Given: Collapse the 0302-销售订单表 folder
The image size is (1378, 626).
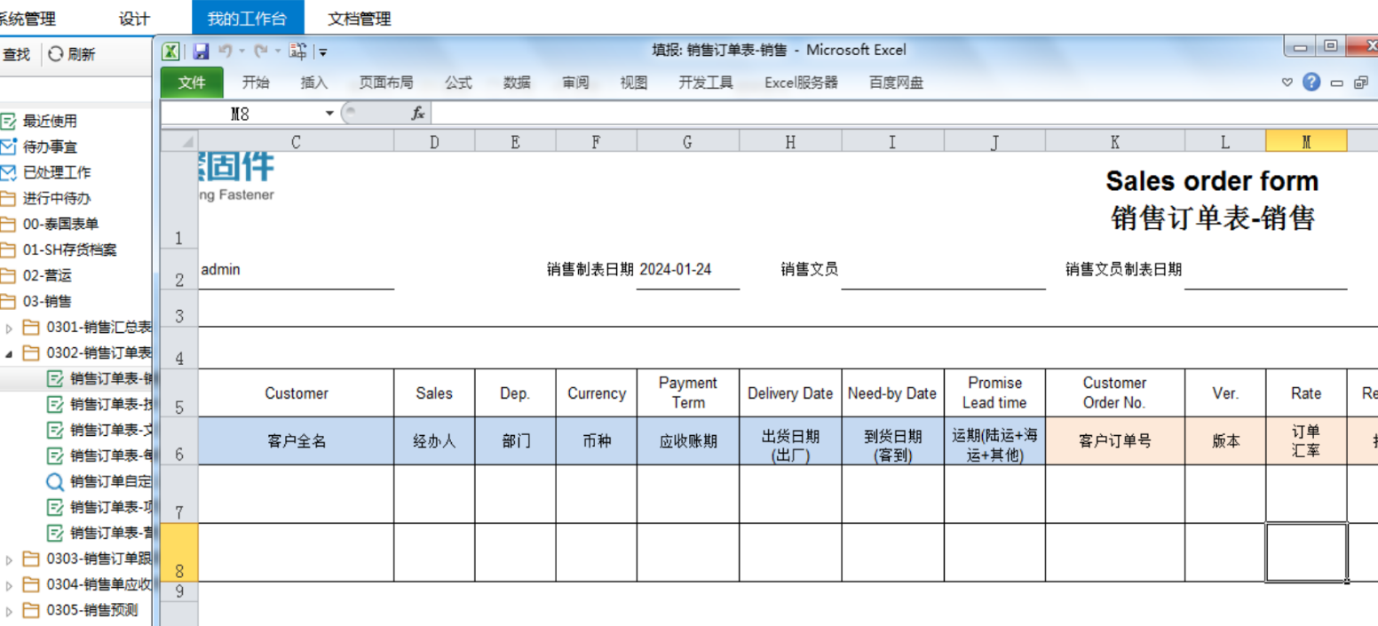Looking at the screenshot, I should [x=10, y=353].
